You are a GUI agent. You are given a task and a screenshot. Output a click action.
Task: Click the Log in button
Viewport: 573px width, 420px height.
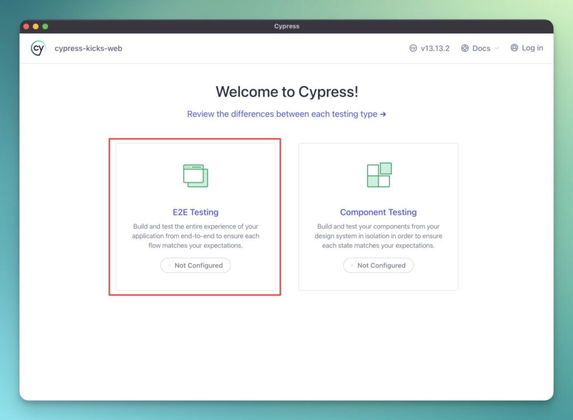[x=527, y=48]
